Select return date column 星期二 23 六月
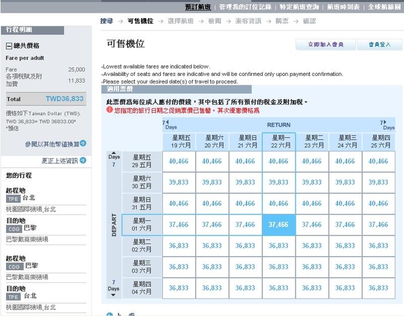404x316 pixels. (312, 142)
